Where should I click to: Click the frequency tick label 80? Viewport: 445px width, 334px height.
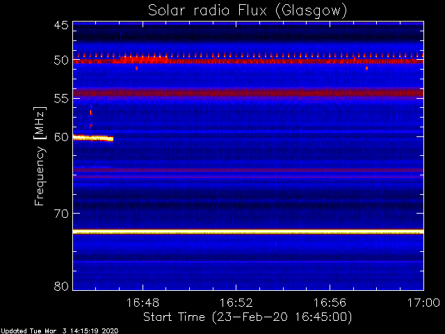click(61, 286)
